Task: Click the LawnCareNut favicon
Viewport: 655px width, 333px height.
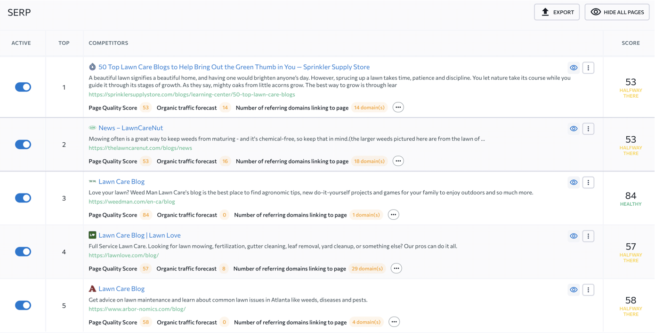Action: (92, 128)
